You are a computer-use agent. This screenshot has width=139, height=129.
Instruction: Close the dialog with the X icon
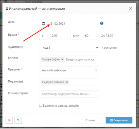click(131, 9)
